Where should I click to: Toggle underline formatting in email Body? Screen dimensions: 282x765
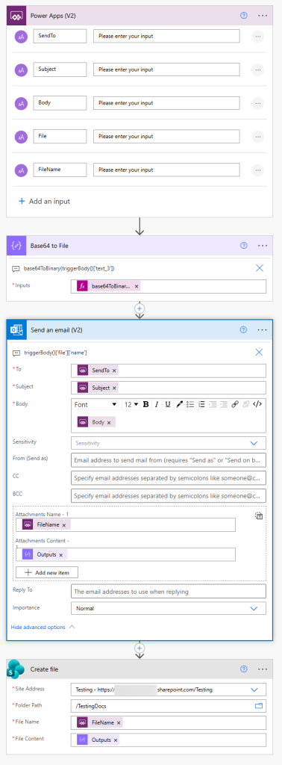coord(168,404)
